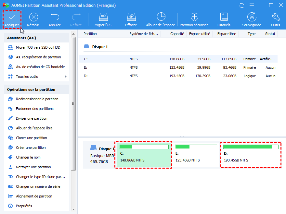Start As. de création de CD bootable
This screenshot has width=286, height=214.
(x=36, y=67)
